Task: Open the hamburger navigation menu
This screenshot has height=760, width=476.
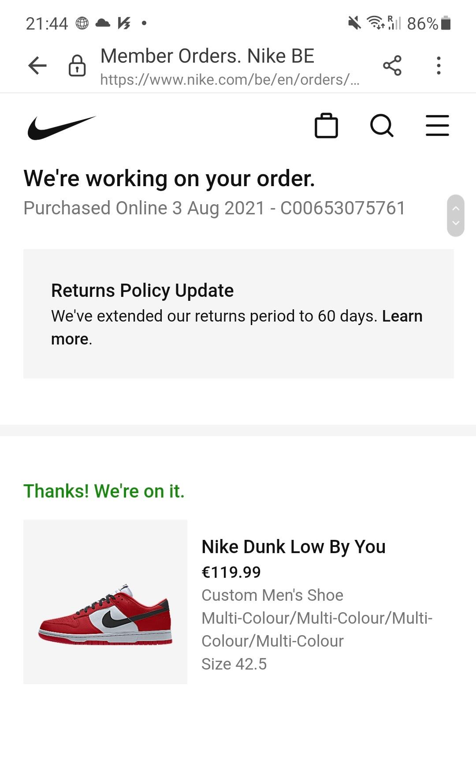Action: click(x=437, y=126)
